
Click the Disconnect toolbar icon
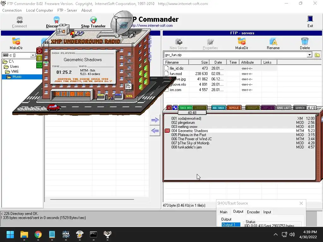click(56, 20)
